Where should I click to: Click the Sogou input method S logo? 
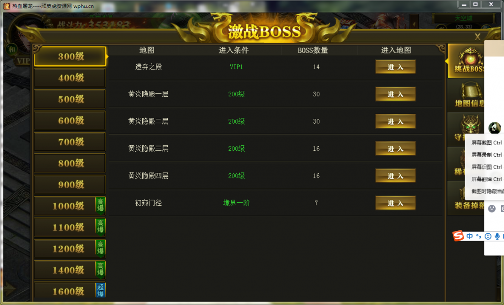[x=458, y=236]
